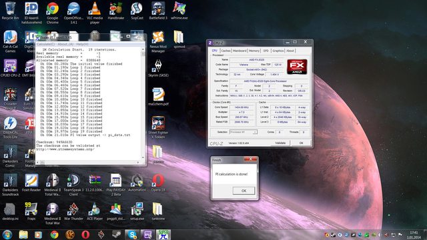This screenshot has height=240, width=427.
Task: Switch to the Memory tab in CPU-Z
Action: (254, 51)
